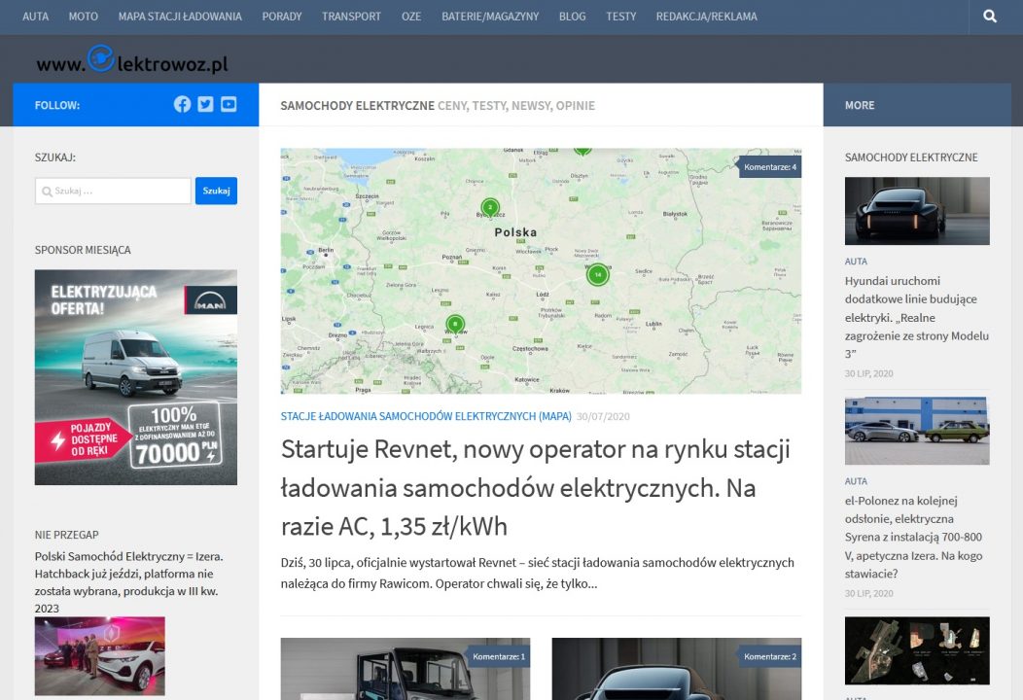The width and height of the screenshot is (1023, 700).
Task: Click the NIE PRZEGAP heading
Action: pyautogui.click(x=66, y=535)
